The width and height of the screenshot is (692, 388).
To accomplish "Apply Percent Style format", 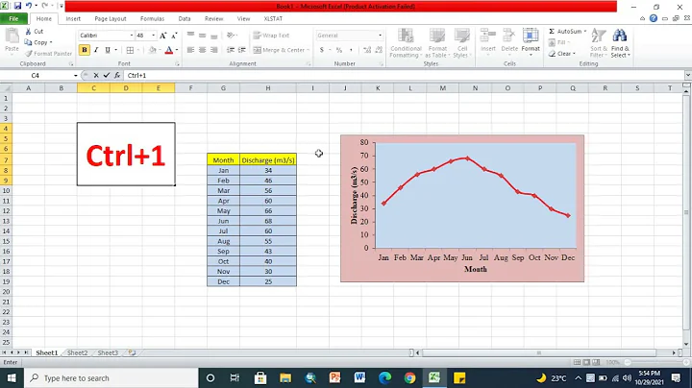I will coord(339,50).
